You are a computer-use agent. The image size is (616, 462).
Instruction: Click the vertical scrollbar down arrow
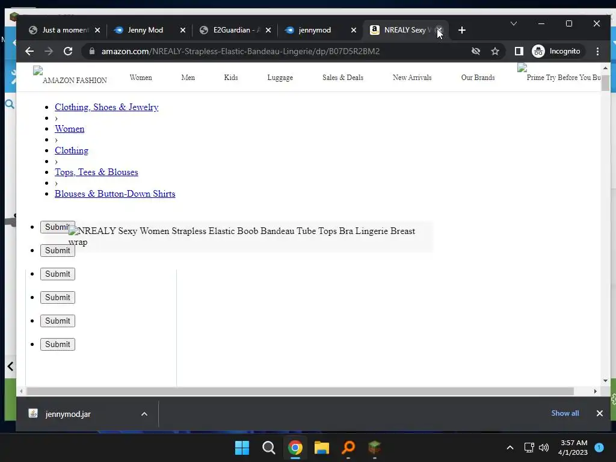click(605, 380)
